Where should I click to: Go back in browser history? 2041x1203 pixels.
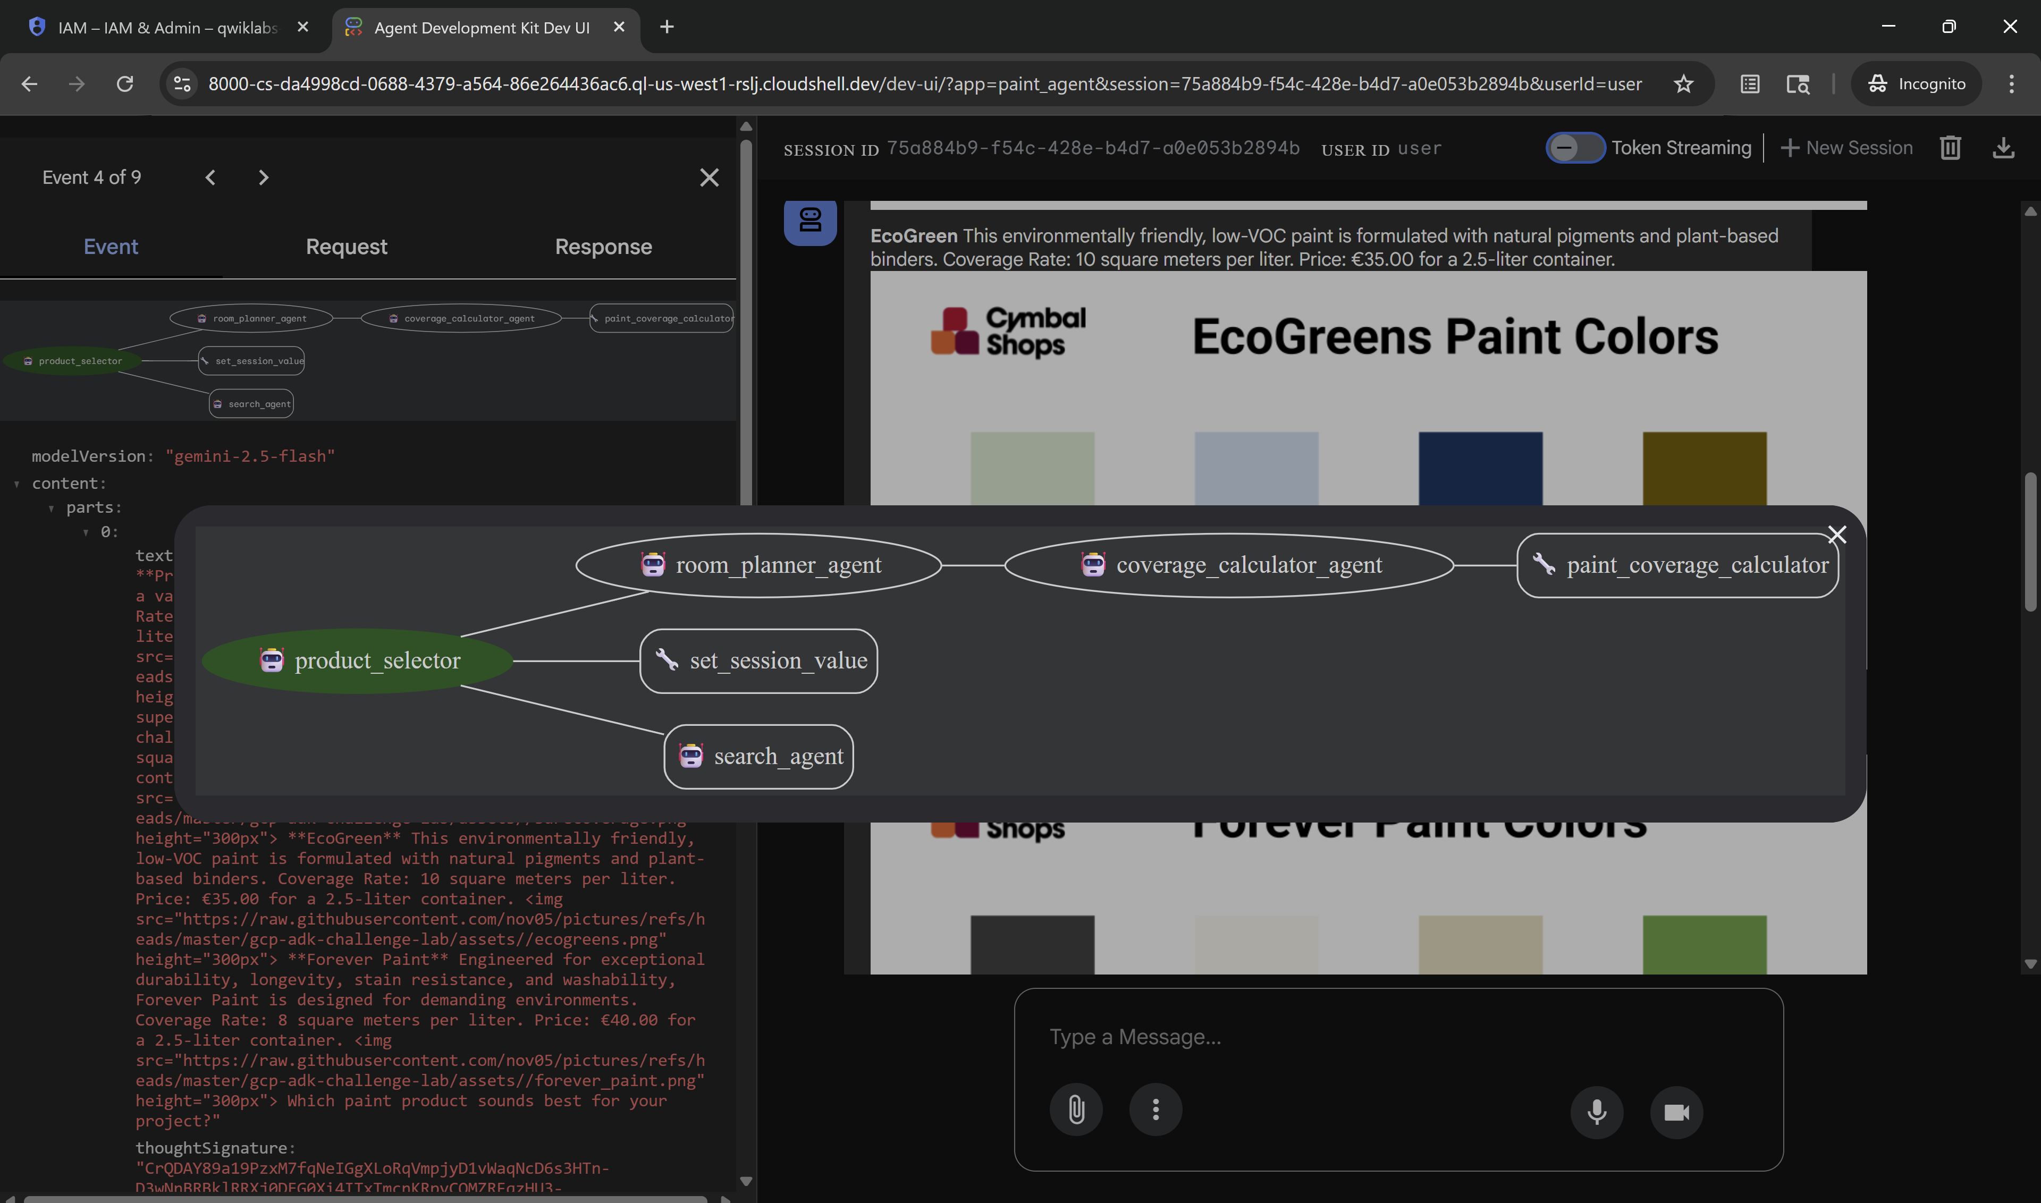29,83
